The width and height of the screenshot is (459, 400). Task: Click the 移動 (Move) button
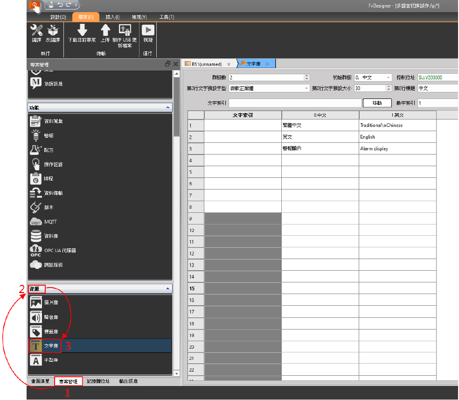click(x=377, y=103)
